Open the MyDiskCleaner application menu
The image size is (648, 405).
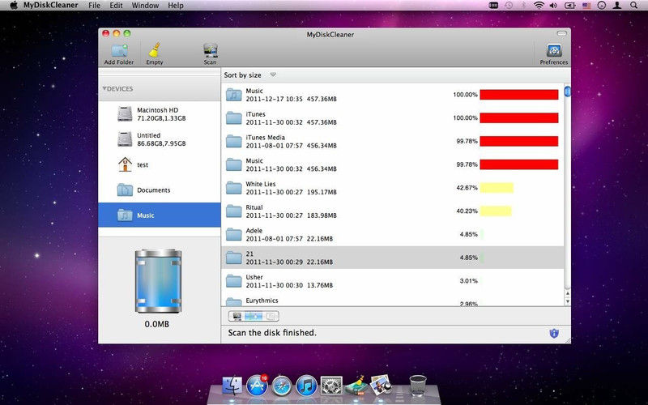pyautogui.click(x=51, y=6)
